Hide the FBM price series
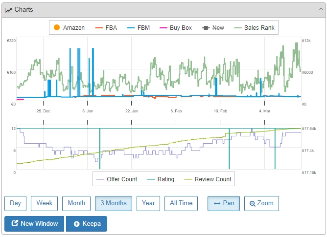The height and width of the screenshot is (237, 327). click(x=138, y=28)
